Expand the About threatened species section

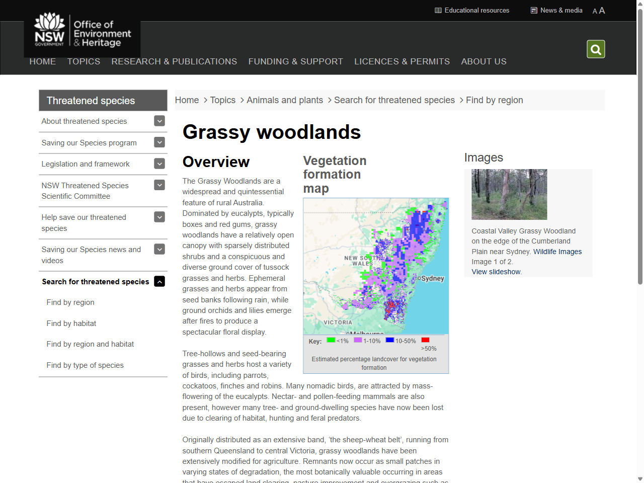point(159,121)
